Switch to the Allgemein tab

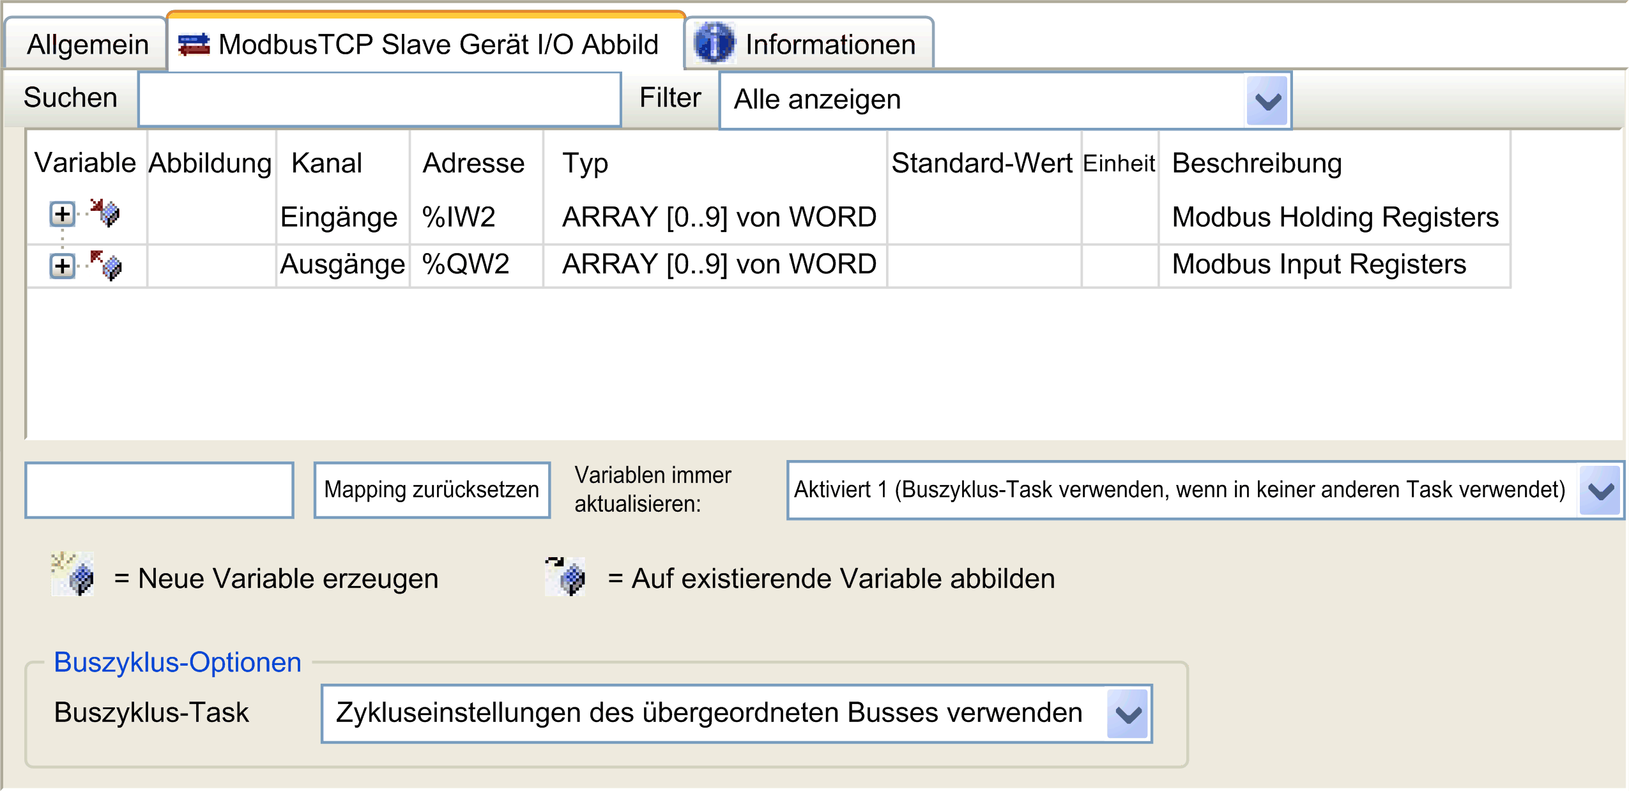(x=88, y=45)
